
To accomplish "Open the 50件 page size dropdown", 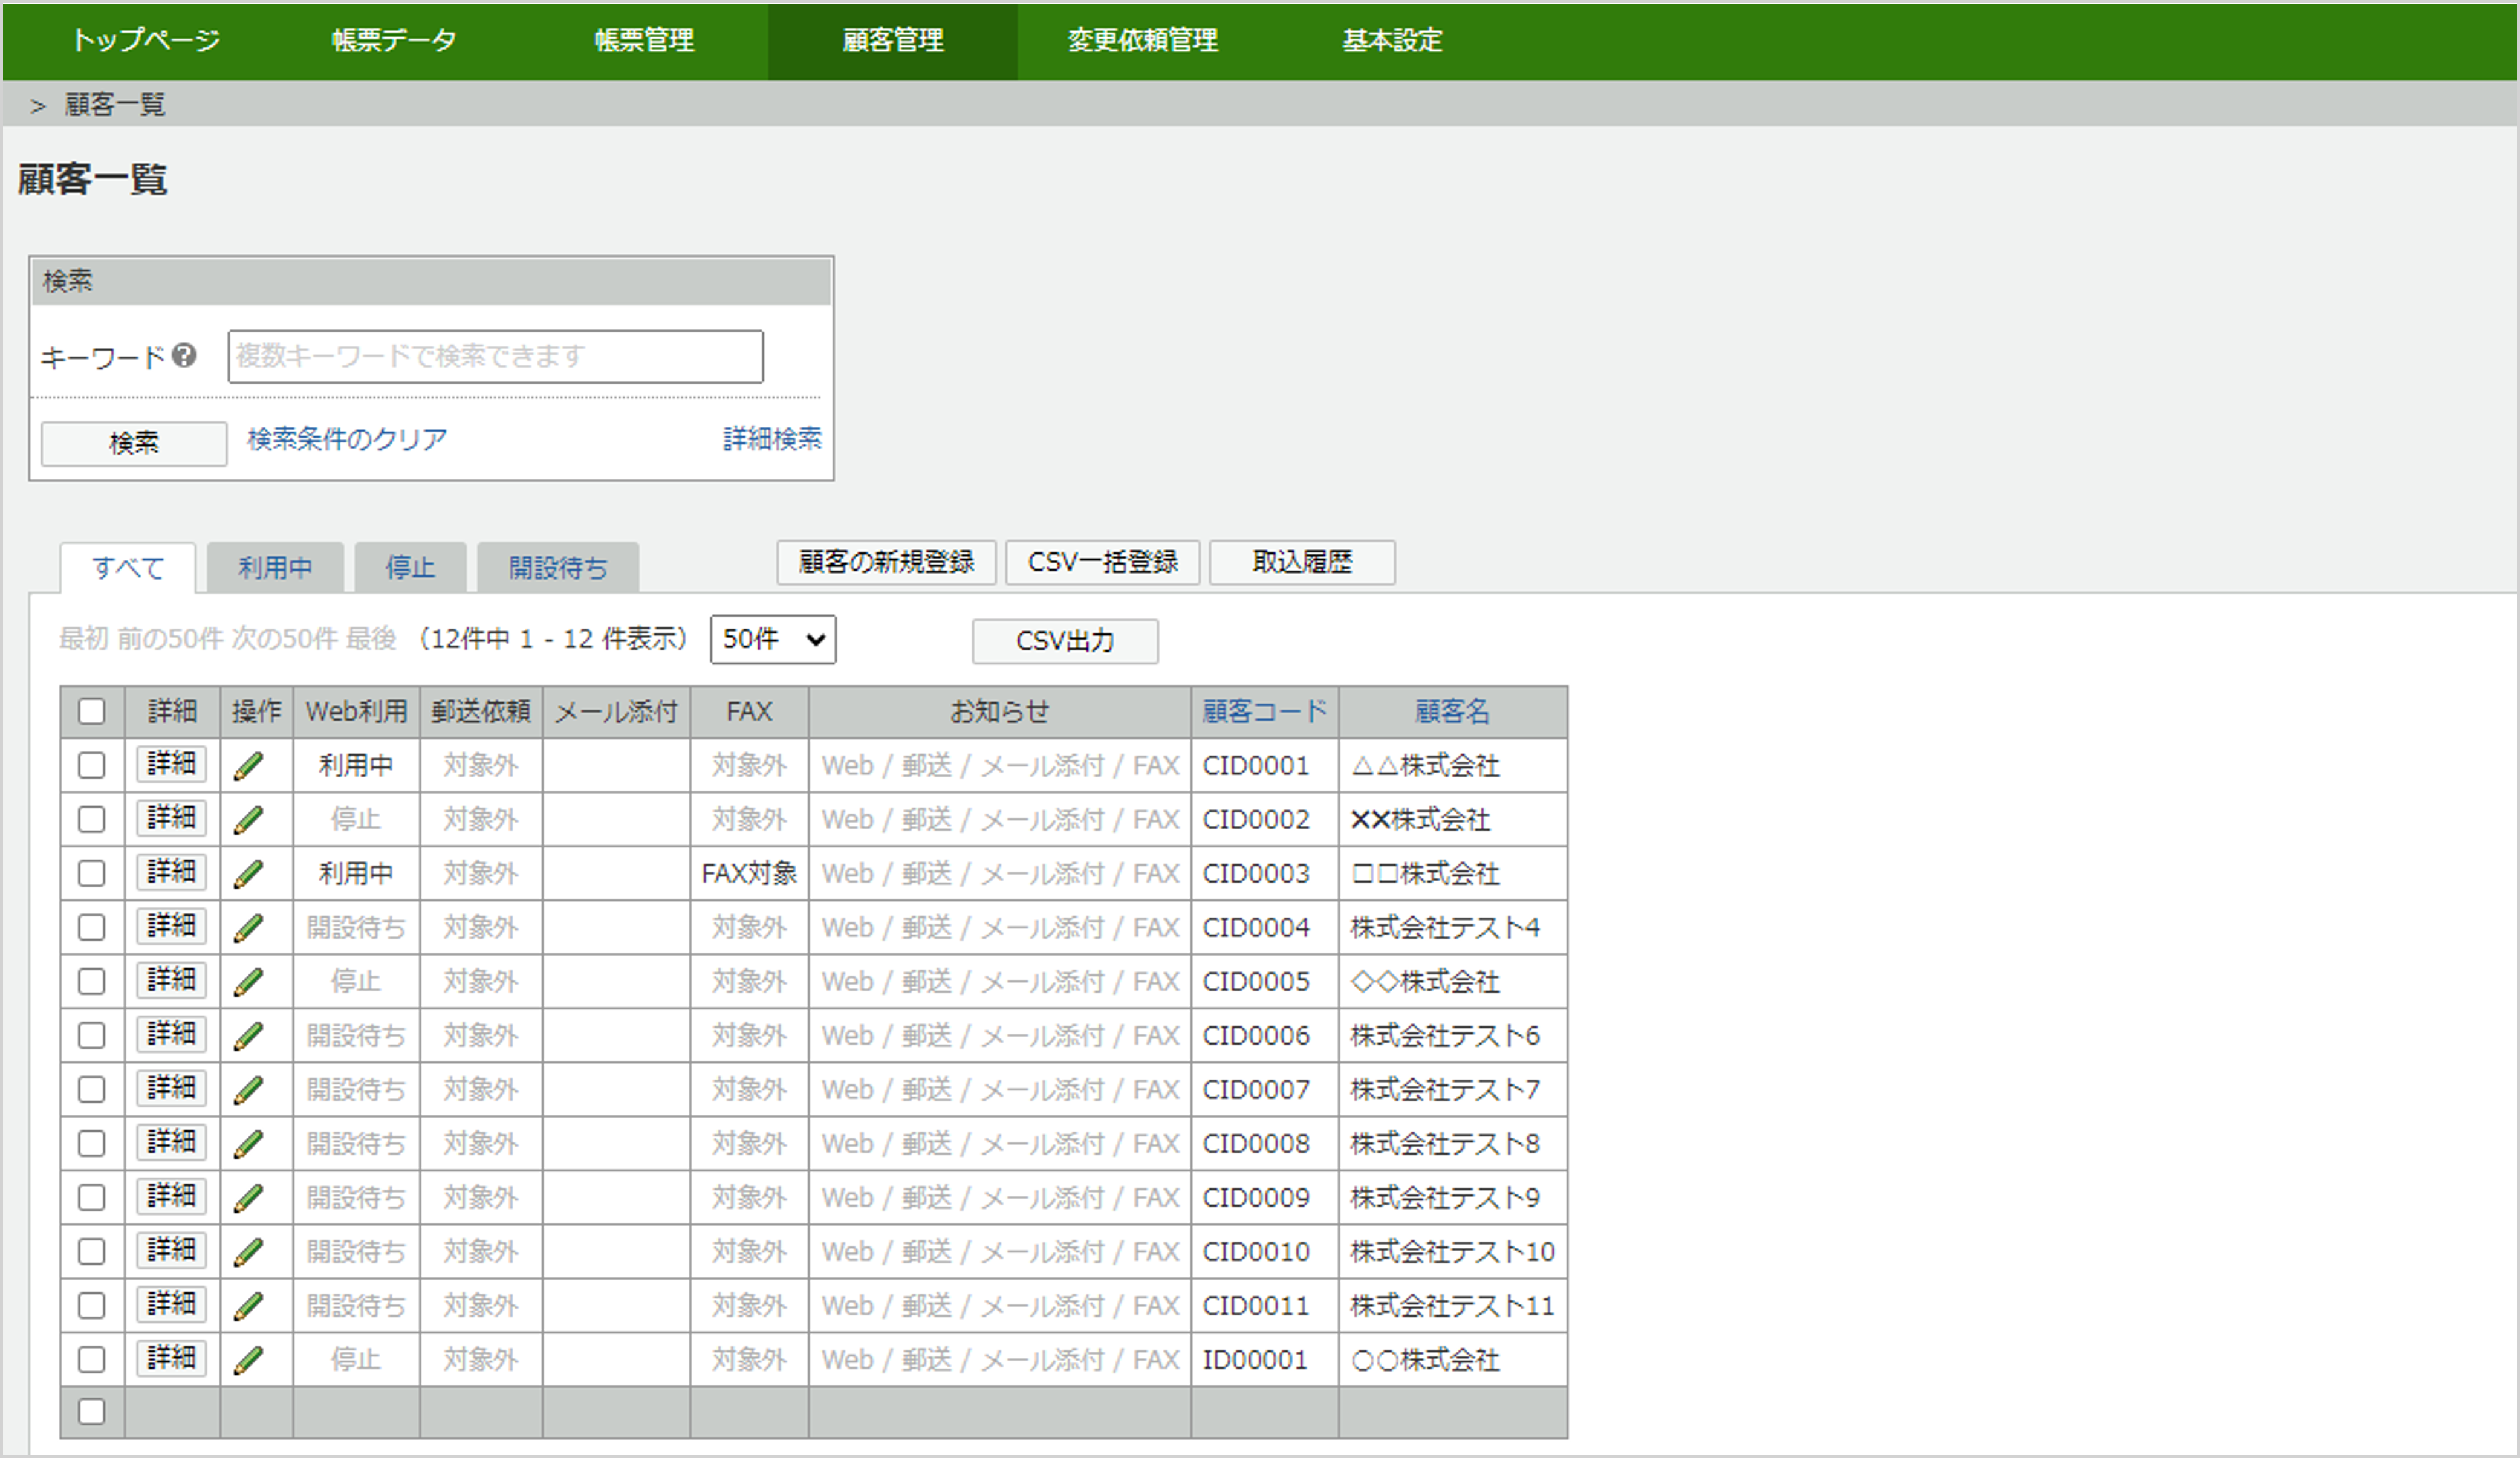I will tap(772, 639).
